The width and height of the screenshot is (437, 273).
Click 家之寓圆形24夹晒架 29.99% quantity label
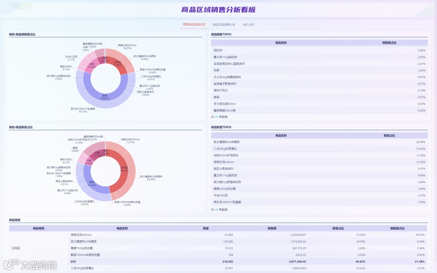coord(151,178)
